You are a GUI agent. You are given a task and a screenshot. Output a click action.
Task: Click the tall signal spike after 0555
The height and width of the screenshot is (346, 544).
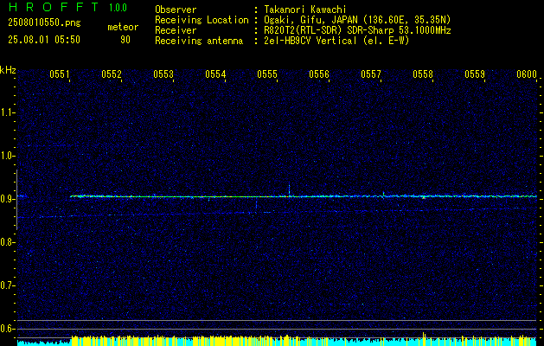click(x=289, y=189)
